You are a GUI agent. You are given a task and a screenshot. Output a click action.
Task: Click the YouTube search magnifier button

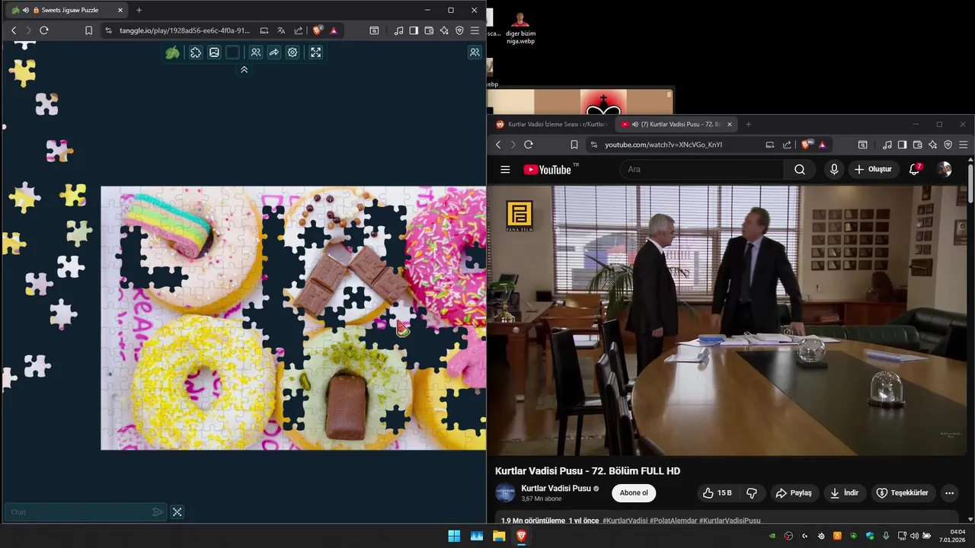tap(799, 170)
